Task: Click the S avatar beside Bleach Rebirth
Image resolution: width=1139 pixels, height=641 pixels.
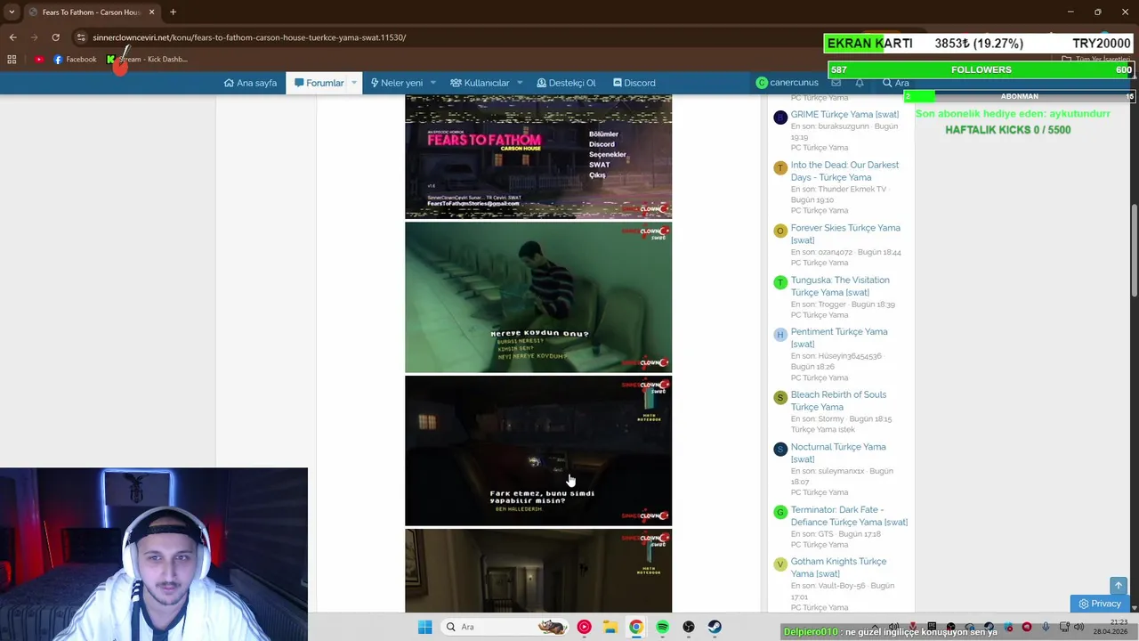Action: (x=780, y=398)
